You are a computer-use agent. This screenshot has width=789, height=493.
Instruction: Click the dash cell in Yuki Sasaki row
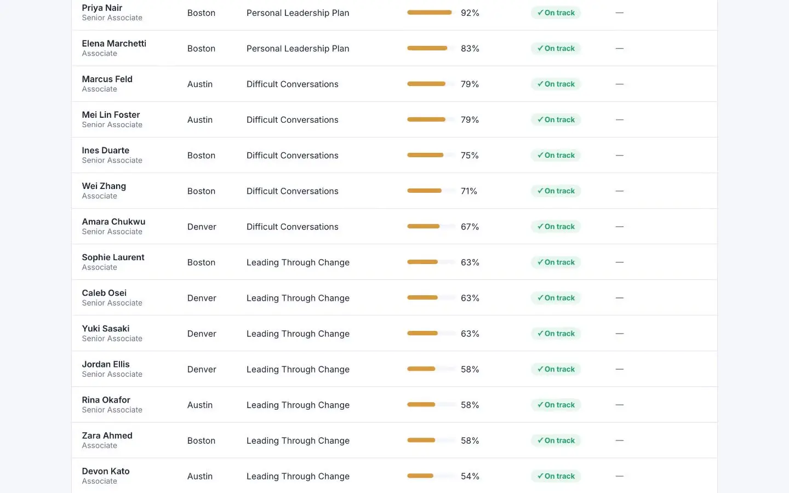(620, 333)
